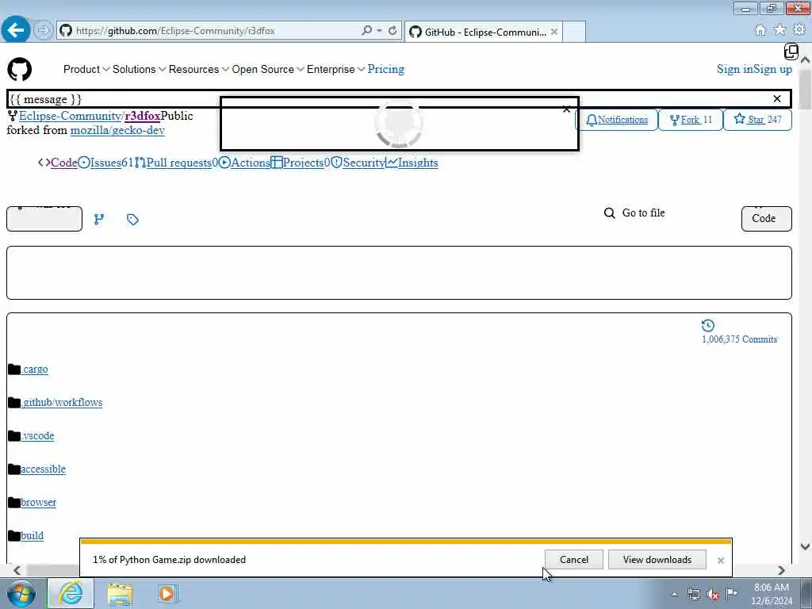Expand the Enterprise menu
This screenshot has width=812, height=609.
pyautogui.click(x=335, y=70)
